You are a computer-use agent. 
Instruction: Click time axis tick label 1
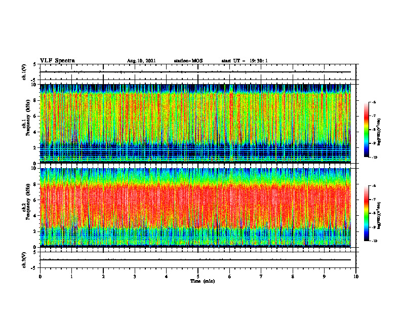pyautogui.click(x=71, y=277)
